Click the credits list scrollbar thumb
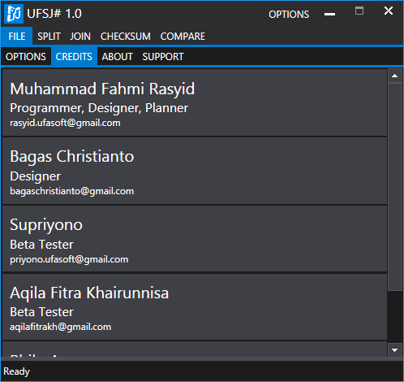The height and width of the screenshot is (382, 404). (394, 187)
